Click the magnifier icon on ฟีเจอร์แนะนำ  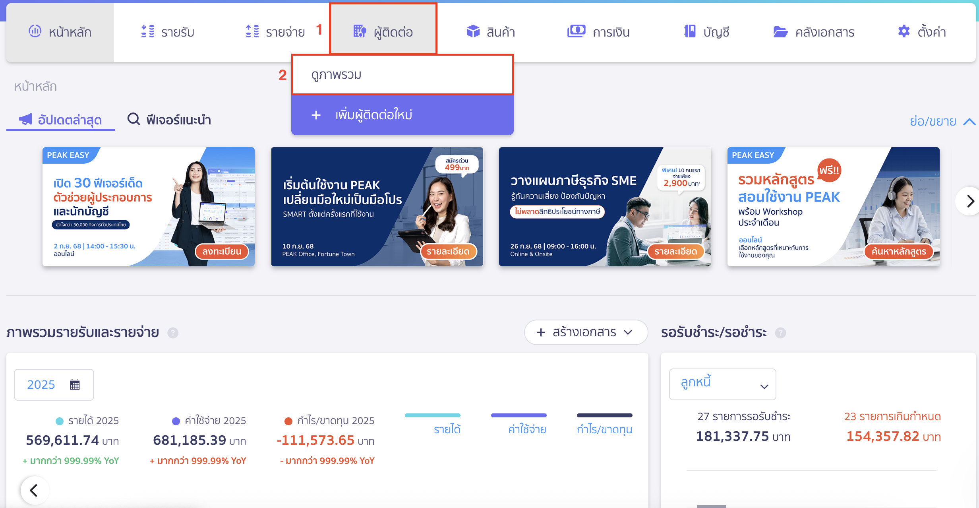(134, 119)
